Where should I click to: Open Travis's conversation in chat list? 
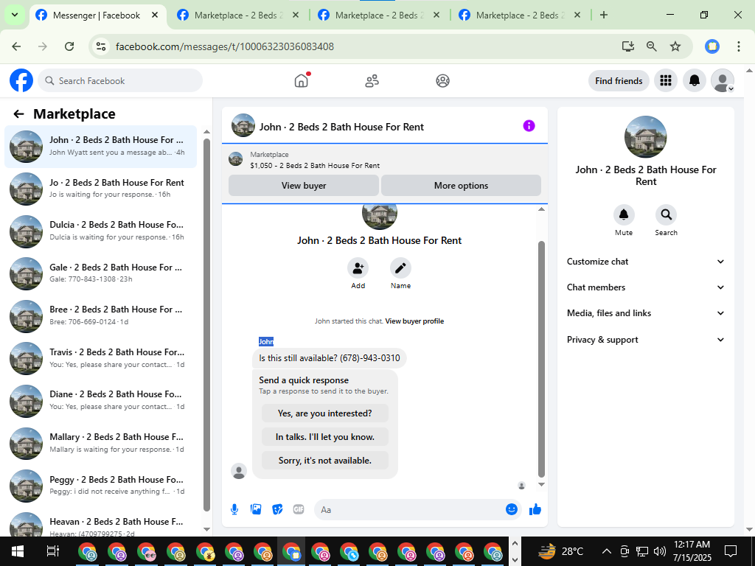click(x=100, y=358)
